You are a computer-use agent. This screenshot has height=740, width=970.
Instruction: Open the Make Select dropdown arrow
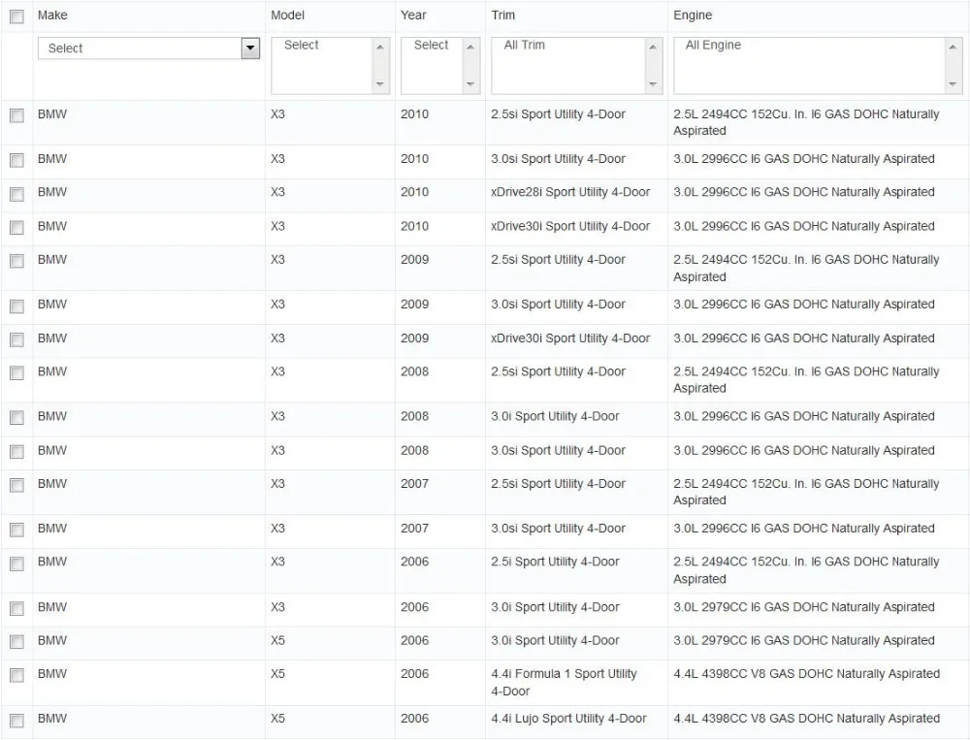pyautogui.click(x=250, y=48)
